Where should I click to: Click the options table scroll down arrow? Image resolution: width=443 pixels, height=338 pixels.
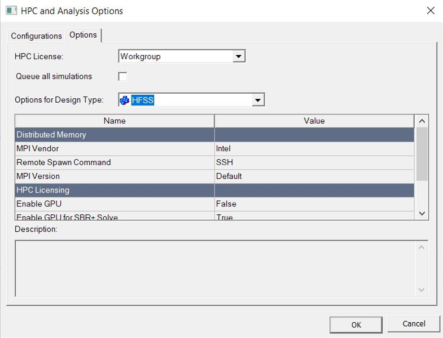coord(422,213)
